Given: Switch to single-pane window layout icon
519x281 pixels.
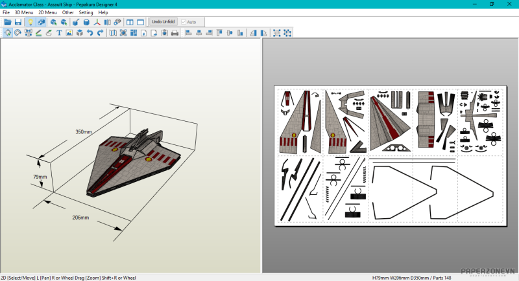Looking at the screenshot, I should click(x=140, y=22).
